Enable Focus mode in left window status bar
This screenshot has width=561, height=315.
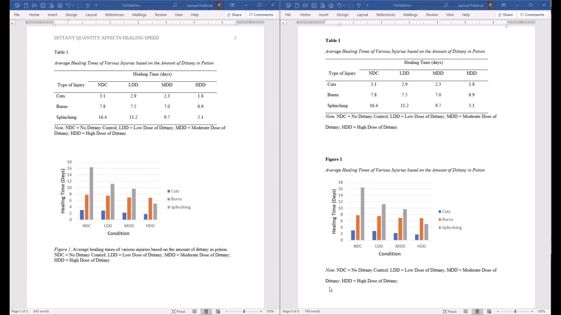click(179, 311)
